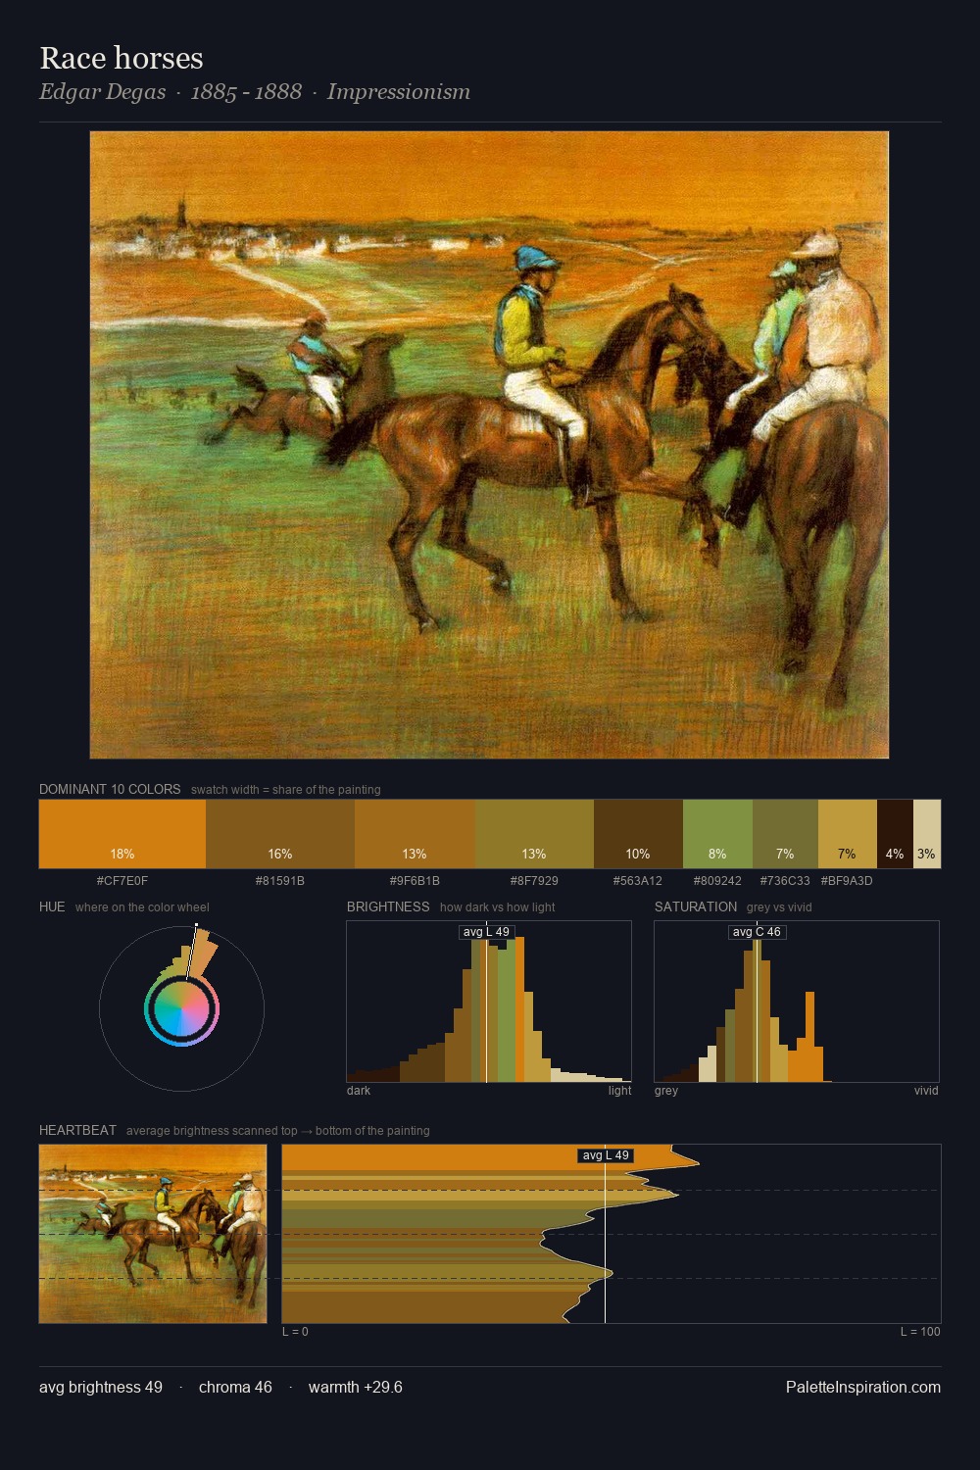980x1470 pixels.
Task: Click the avg L 49 label in Brightness chart
Action: tap(486, 932)
